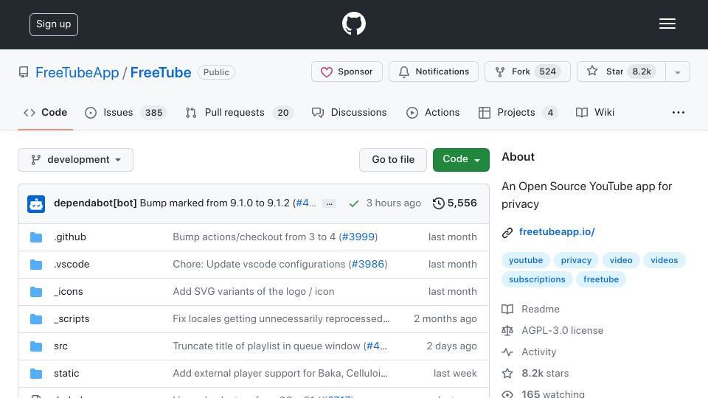
Task: Select the video topic tag
Action: (621, 260)
